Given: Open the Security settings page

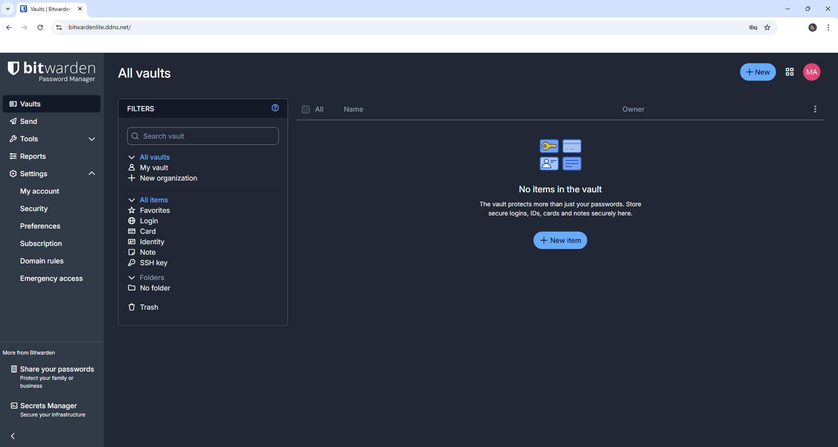Looking at the screenshot, I should click(x=34, y=208).
